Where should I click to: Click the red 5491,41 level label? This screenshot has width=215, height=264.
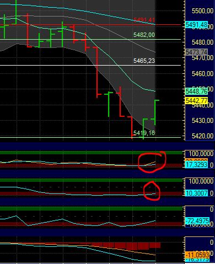pyautogui.click(x=144, y=20)
